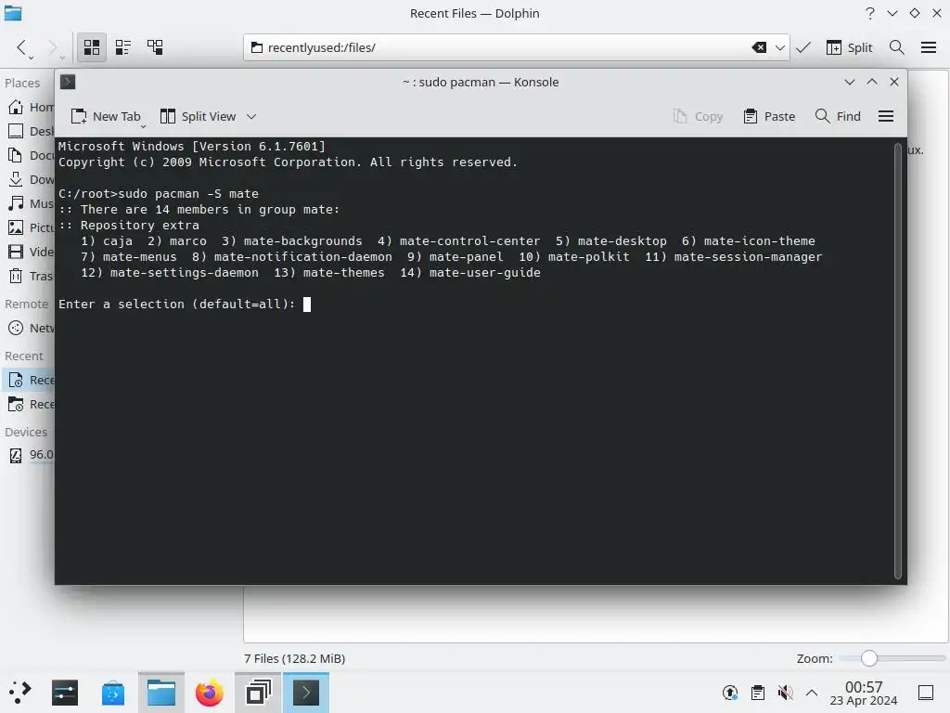Launch Firefox from taskbar
The height and width of the screenshot is (713, 950).
tap(210, 693)
